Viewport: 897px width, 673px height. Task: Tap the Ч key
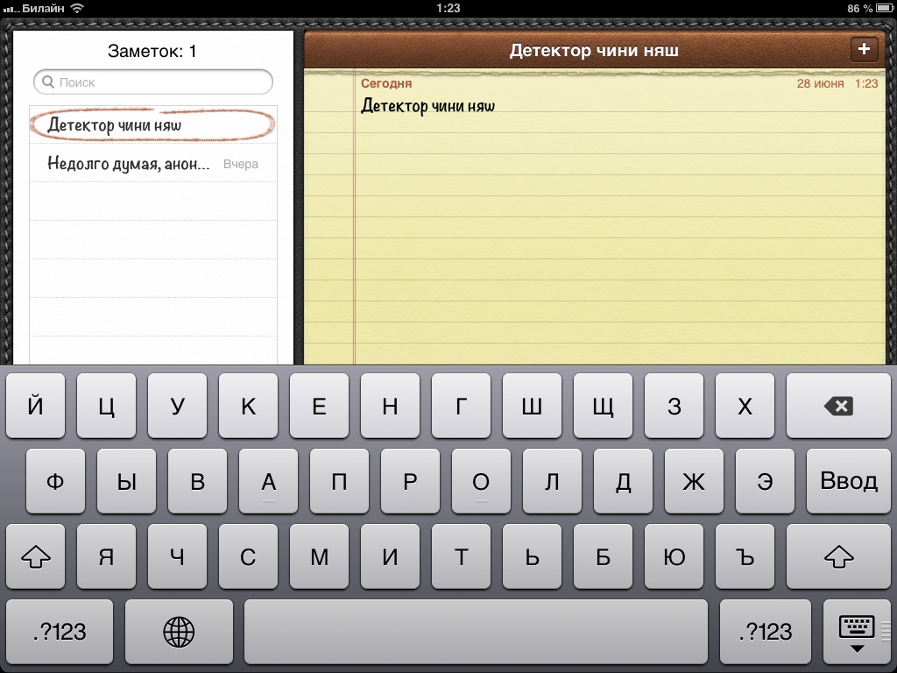click(177, 556)
